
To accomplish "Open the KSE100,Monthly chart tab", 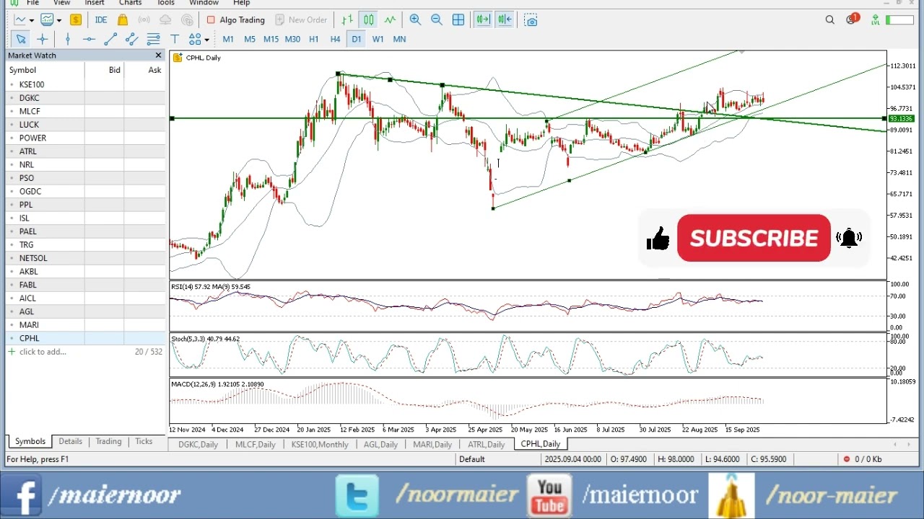I will [x=320, y=445].
